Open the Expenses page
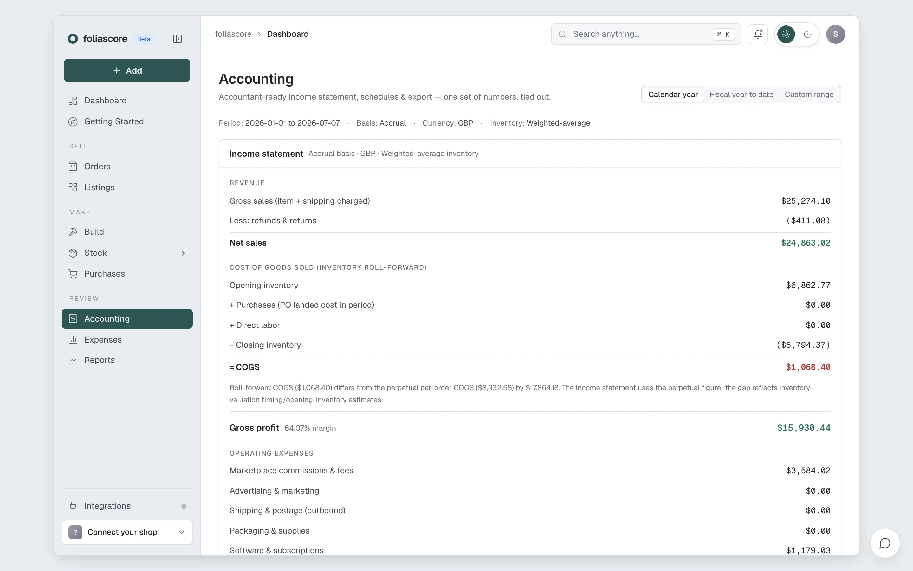This screenshot has height=571, width=913. click(x=127, y=339)
